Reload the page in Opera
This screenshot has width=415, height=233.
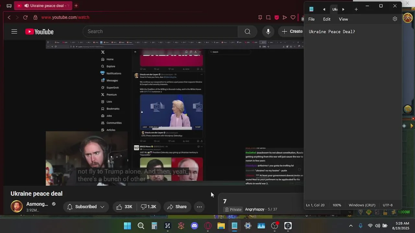[x=25, y=17]
